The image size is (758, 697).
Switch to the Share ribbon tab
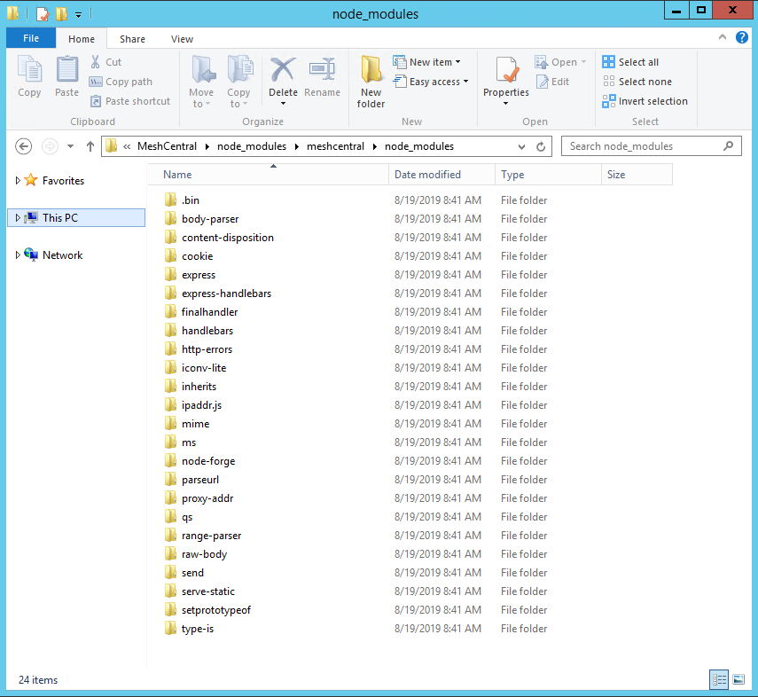[x=132, y=39]
